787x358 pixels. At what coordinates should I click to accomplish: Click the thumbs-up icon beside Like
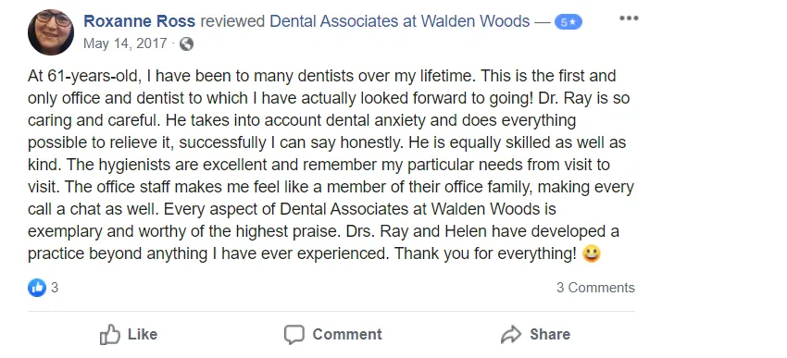[x=110, y=335]
